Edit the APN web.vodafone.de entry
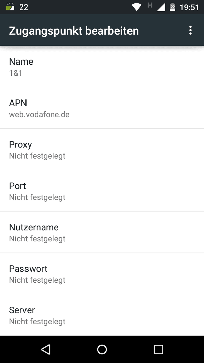Viewport: 204px width, 363px height. click(x=102, y=108)
